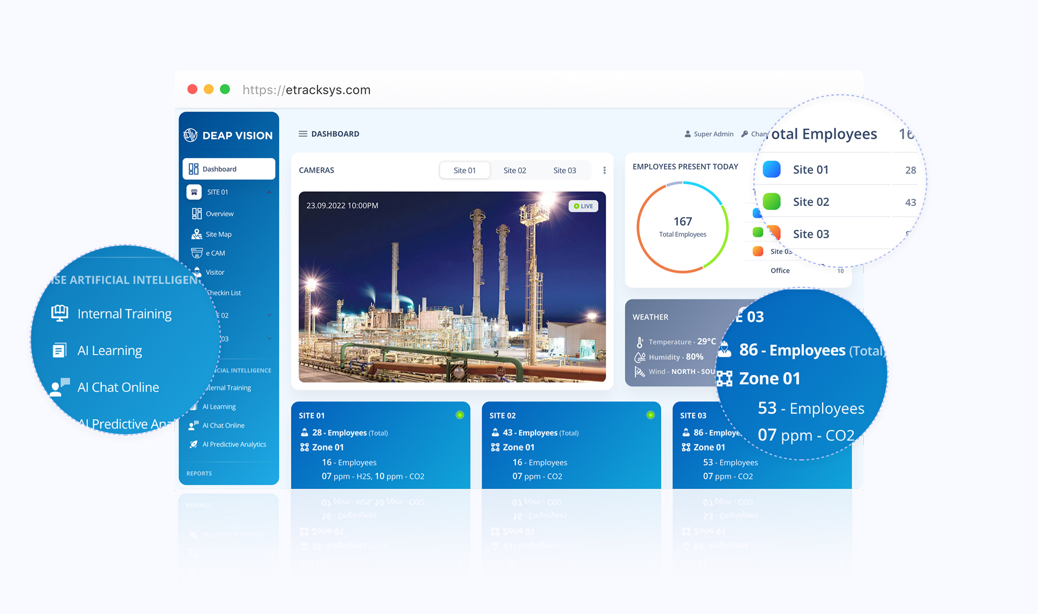The image size is (1038, 614).
Task: Open the Site Map sidebar icon
Action: pyautogui.click(x=197, y=234)
